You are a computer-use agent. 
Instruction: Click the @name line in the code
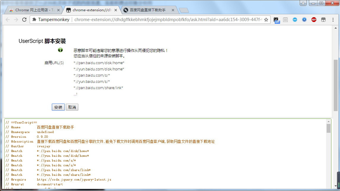tap(40, 127)
